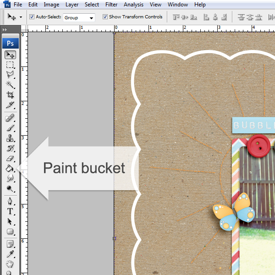Open the Layer menu
Viewport: 275px width, 275px height.
tap(72, 5)
